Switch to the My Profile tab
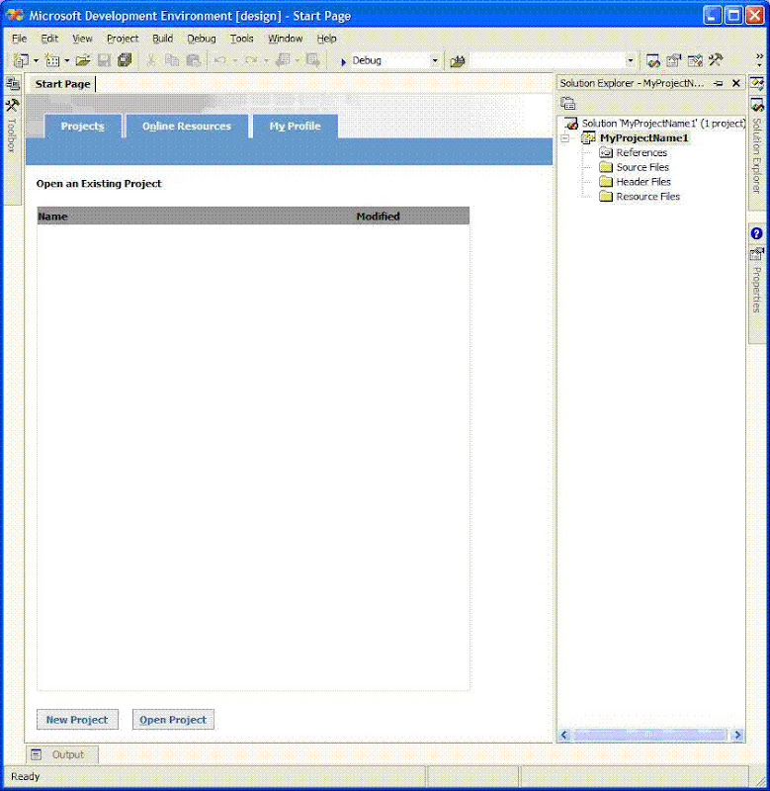This screenshot has height=791, width=770. tap(295, 127)
